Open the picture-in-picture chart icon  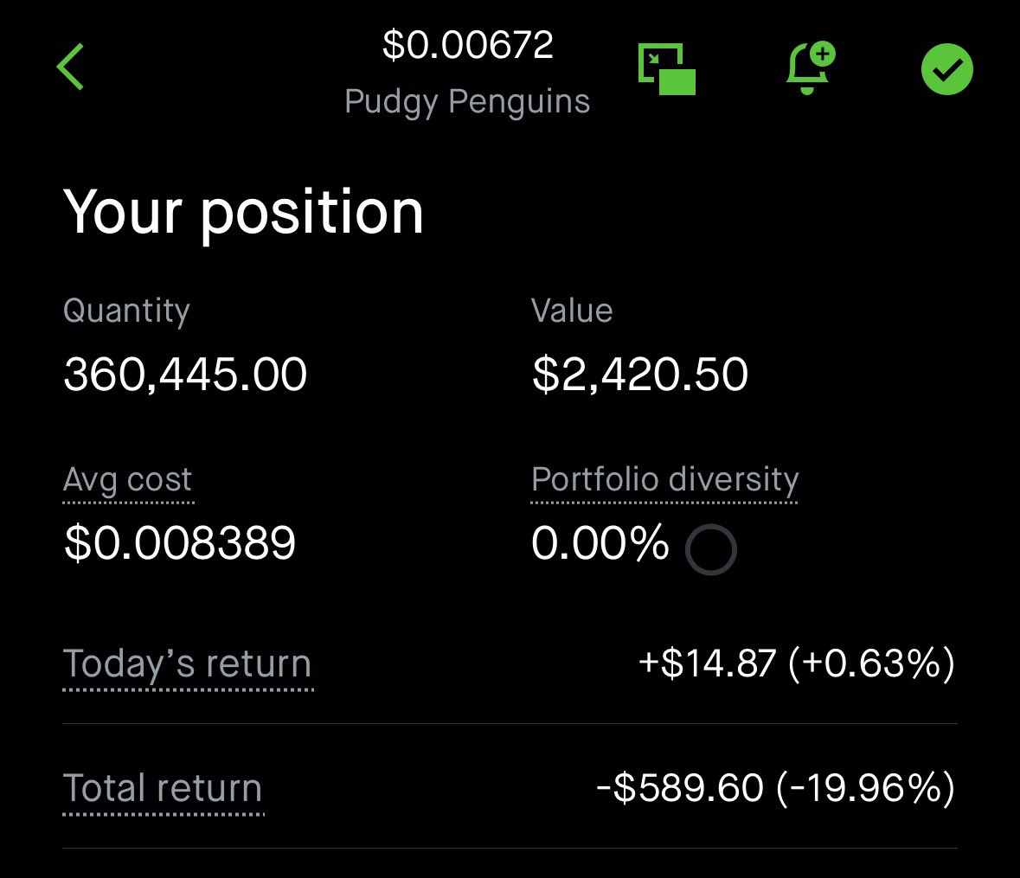(x=666, y=69)
